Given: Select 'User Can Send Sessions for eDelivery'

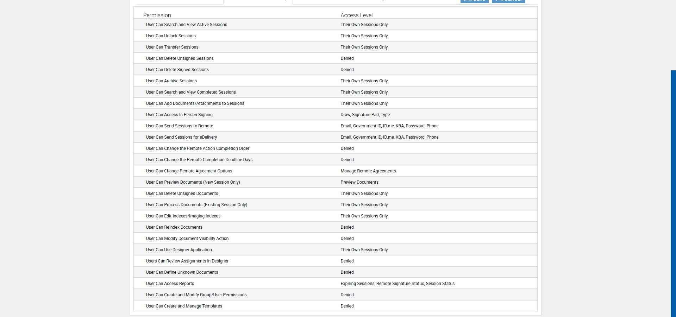Looking at the screenshot, I should click(x=181, y=137).
